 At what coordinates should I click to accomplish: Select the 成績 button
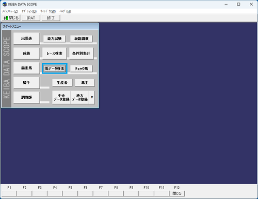click(26, 53)
